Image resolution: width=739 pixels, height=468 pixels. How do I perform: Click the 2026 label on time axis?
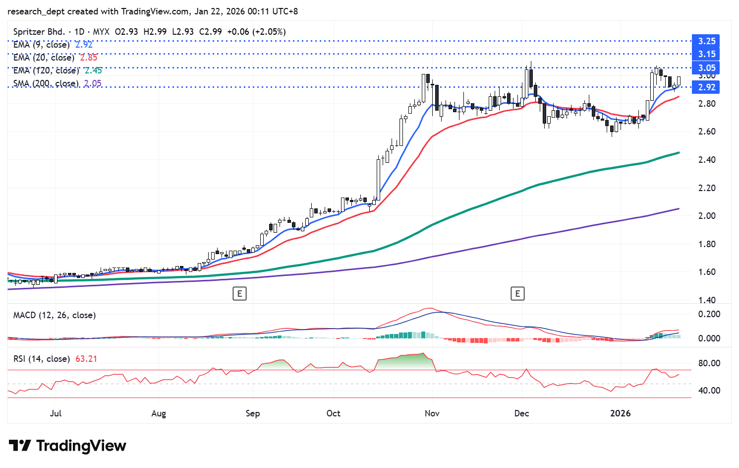[620, 413]
